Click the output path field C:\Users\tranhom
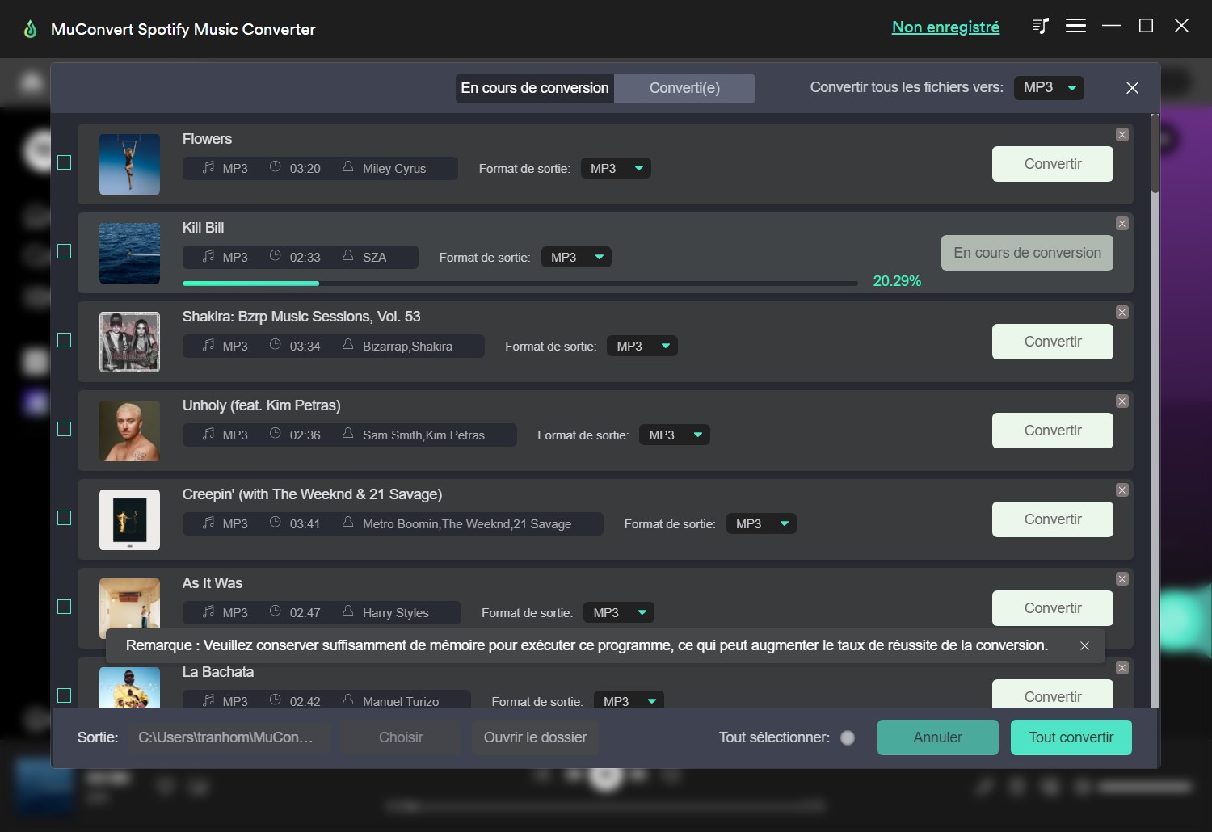Viewport: 1212px width, 832px height. (x=229, y=737)
